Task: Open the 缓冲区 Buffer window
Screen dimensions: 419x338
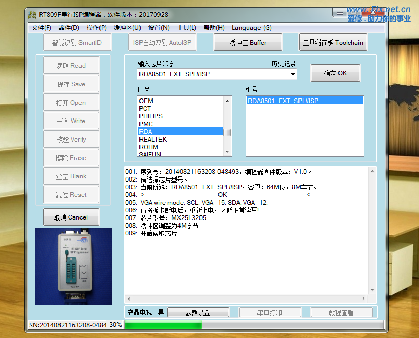Action: (x=247, y=43)
